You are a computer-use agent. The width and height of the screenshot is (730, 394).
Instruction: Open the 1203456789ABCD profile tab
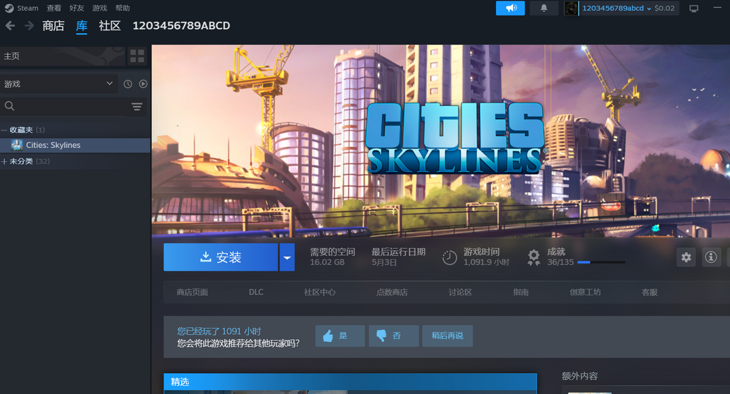tap(181, 26)
